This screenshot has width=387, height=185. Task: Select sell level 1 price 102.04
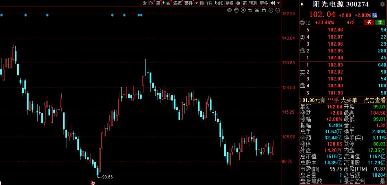(335, 57)
